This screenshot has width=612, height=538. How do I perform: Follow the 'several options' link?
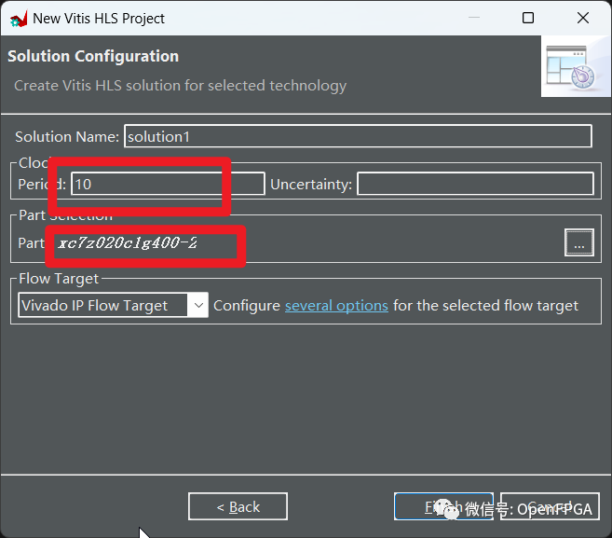336,306
